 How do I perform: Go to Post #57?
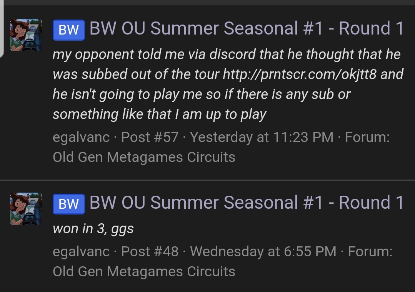click(x=150, y=137)
